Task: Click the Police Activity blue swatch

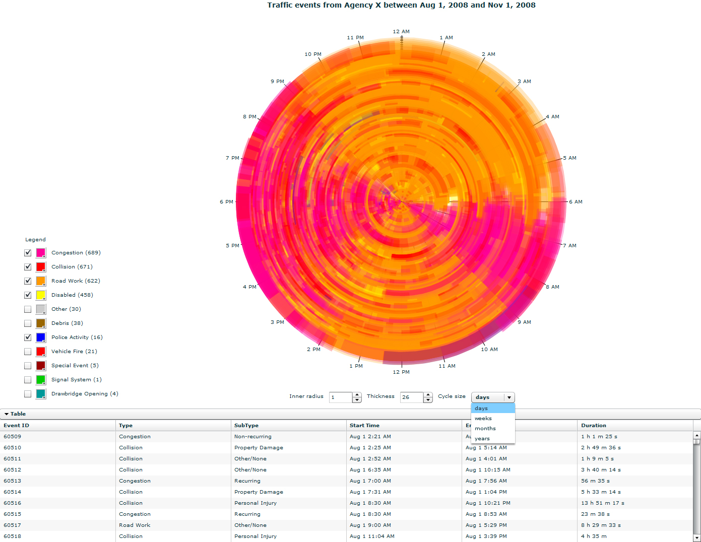Action: [x=41, y=337]
